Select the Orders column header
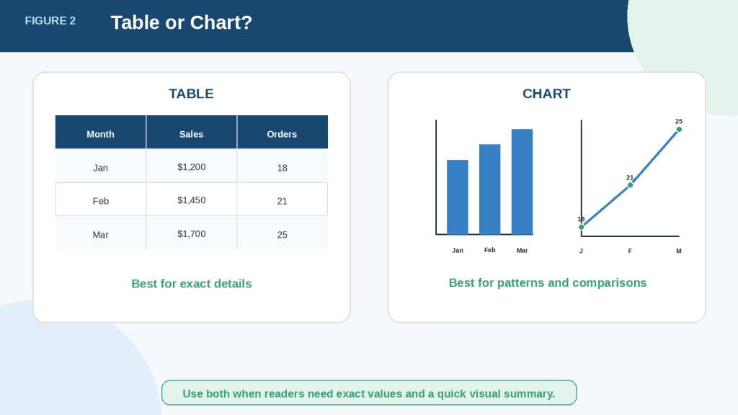738x415 pixels. click(283, 133)
